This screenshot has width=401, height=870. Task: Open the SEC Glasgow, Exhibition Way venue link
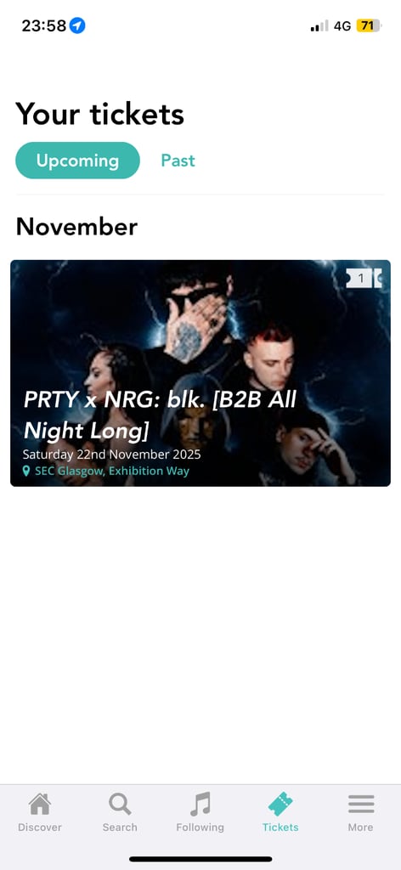tap(112, 471)
